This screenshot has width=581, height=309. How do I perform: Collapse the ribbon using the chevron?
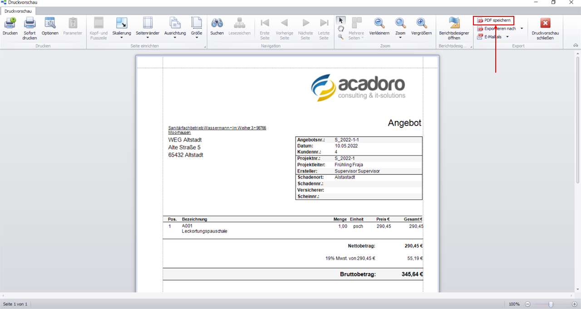point(576,45)
